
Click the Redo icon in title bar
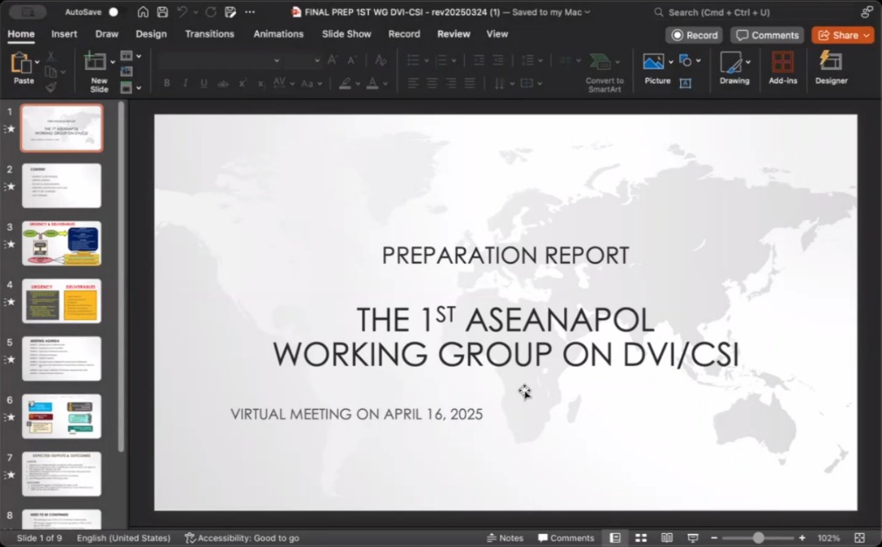(x=211, y=11)
